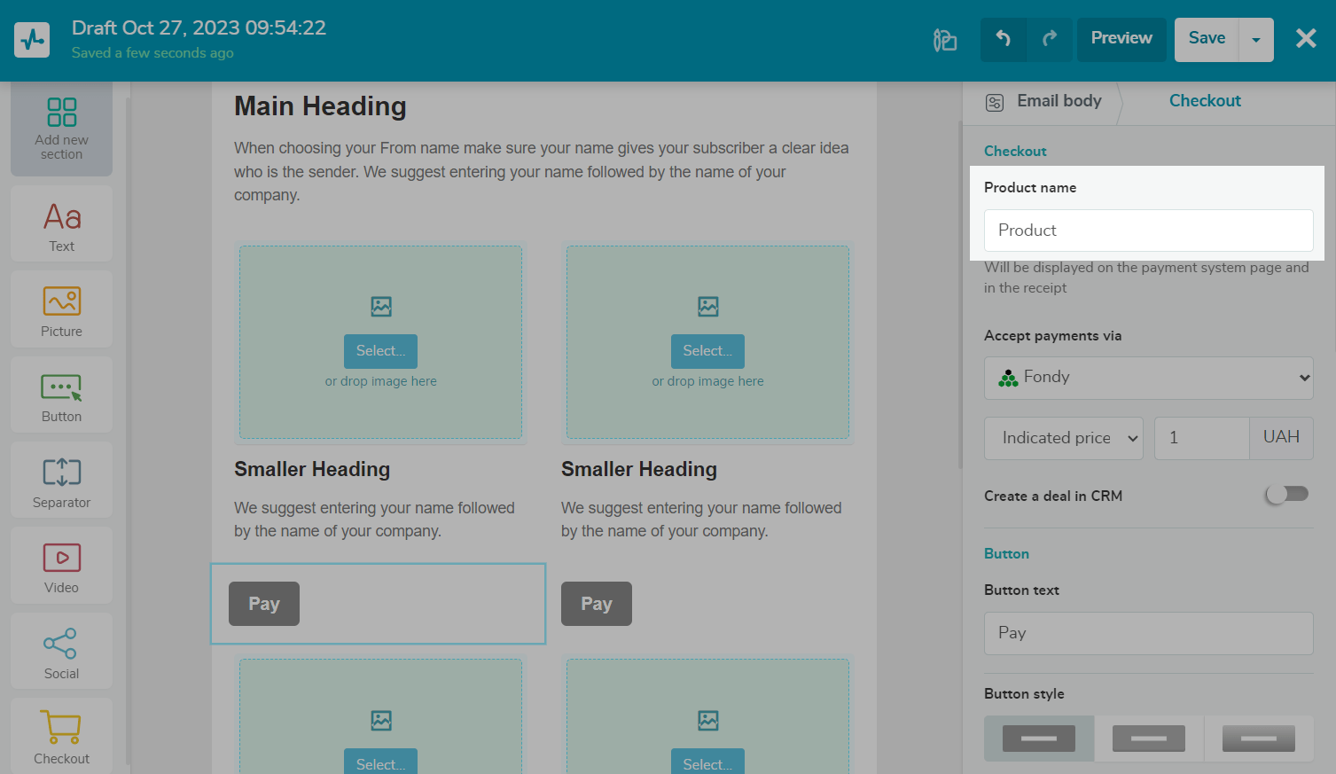The height and width of the screenshot is (774, 1336).
Task: Click the undo arrow in header
Action: (x=1004, y=39)
